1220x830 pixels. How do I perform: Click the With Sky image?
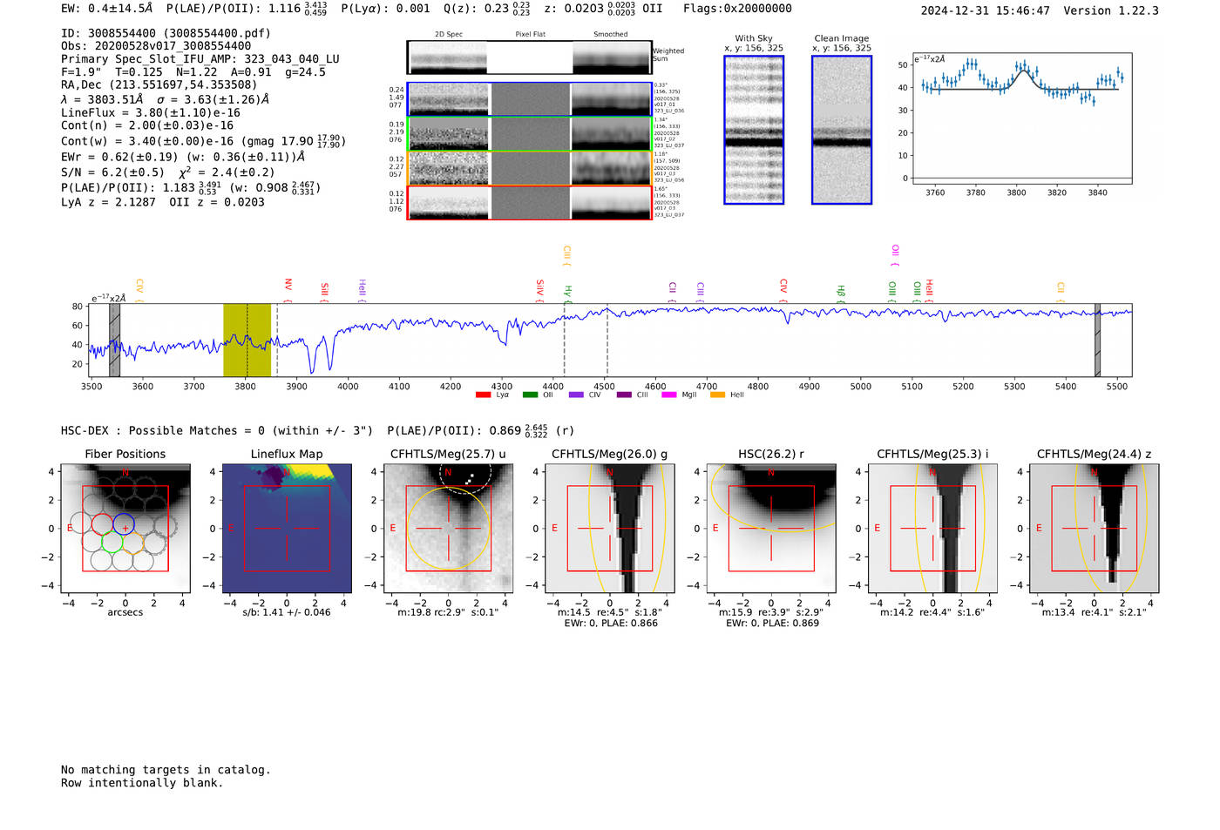754,130
